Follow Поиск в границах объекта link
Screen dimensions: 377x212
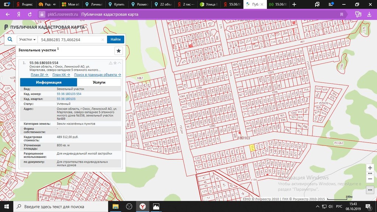tap(98, 75)
